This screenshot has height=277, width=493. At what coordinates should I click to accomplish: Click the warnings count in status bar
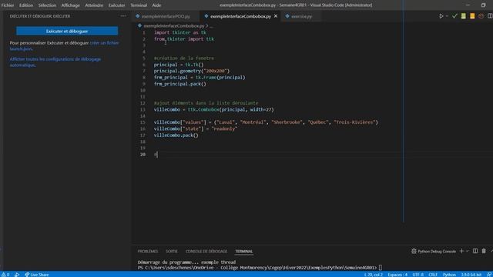(5, 275)
